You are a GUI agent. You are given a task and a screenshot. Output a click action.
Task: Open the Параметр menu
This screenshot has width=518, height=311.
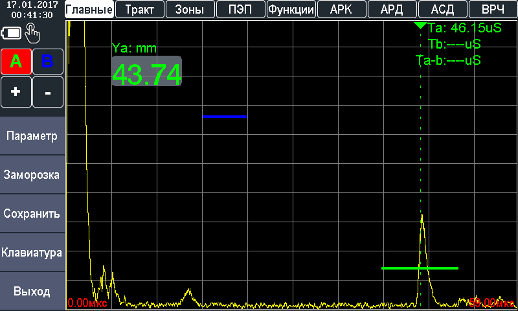tap(32, 136)
